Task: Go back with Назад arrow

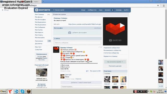Action: pos(5,10)
